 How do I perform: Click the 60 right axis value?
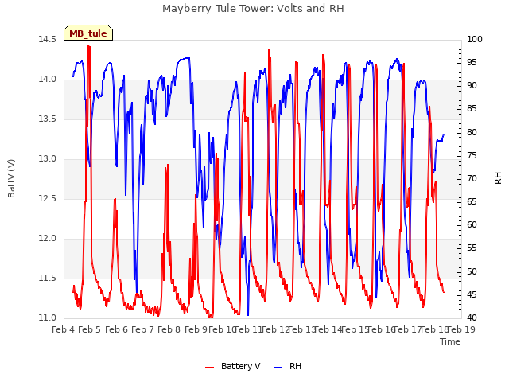pos(472,224)
